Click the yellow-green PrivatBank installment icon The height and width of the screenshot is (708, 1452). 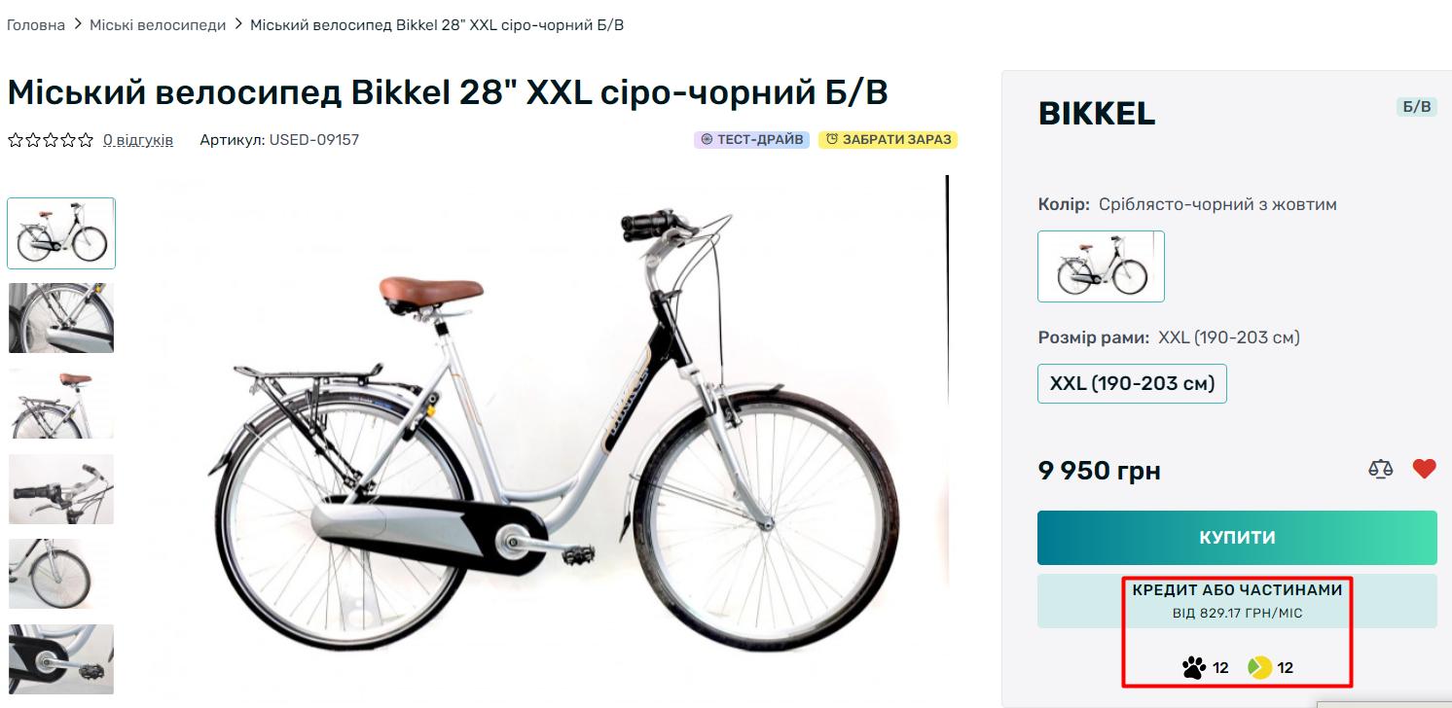1259,667
